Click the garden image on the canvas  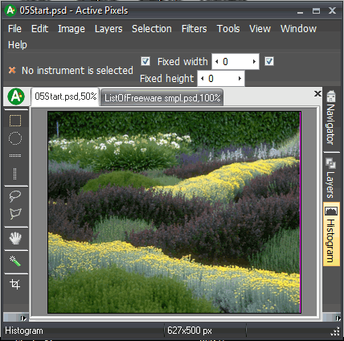[x=174, y=212]
